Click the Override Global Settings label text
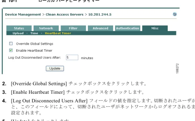Image resolution: width=195 pixels, height=121 pixels. click(x=35, y=44)
